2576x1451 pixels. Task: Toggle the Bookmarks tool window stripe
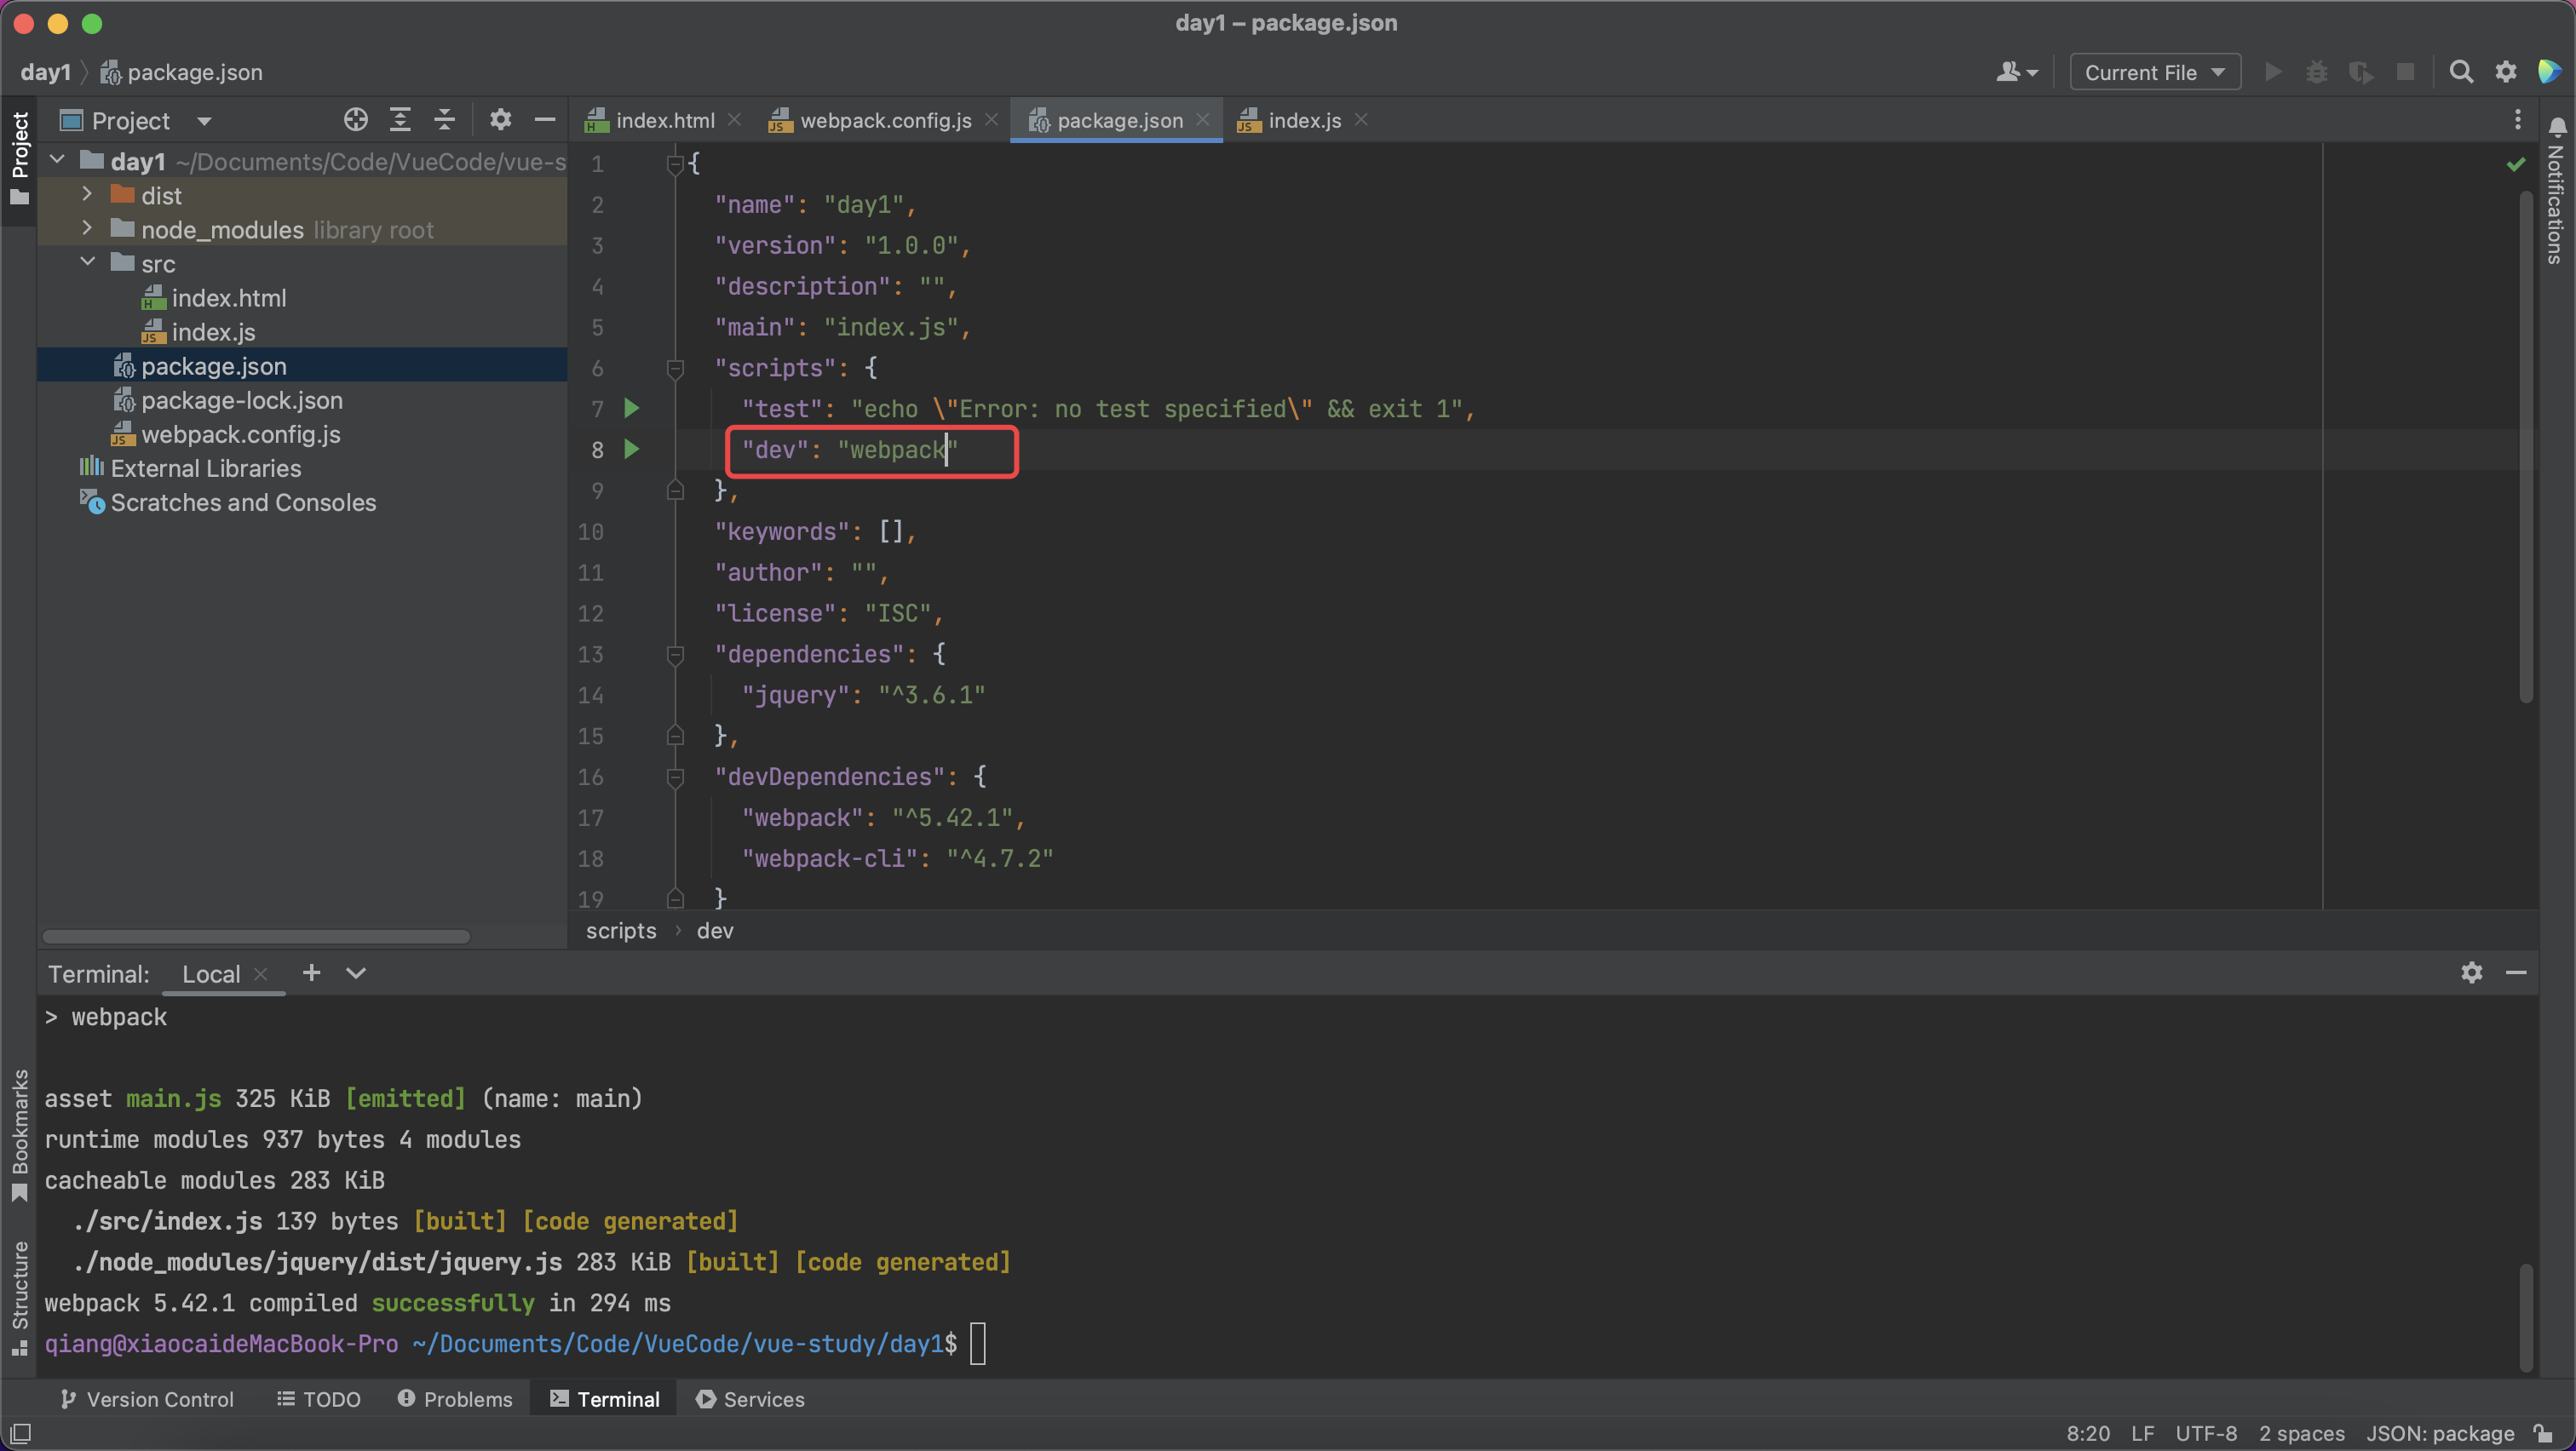click(x=19, y=1134)
